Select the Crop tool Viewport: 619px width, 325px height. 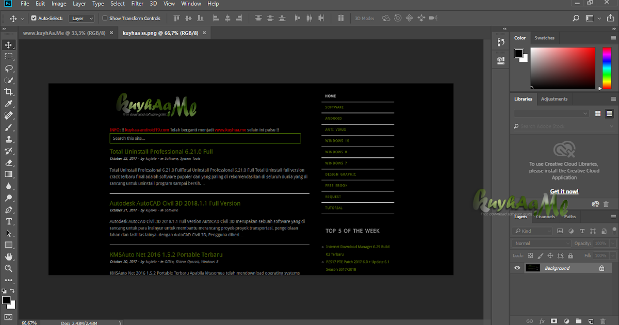[x=9, y=92]
